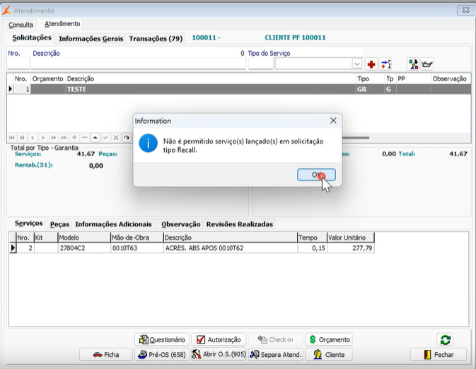The image size is (476, 369).
Task: Click the prior page double-left arrow
Action: 22,138
